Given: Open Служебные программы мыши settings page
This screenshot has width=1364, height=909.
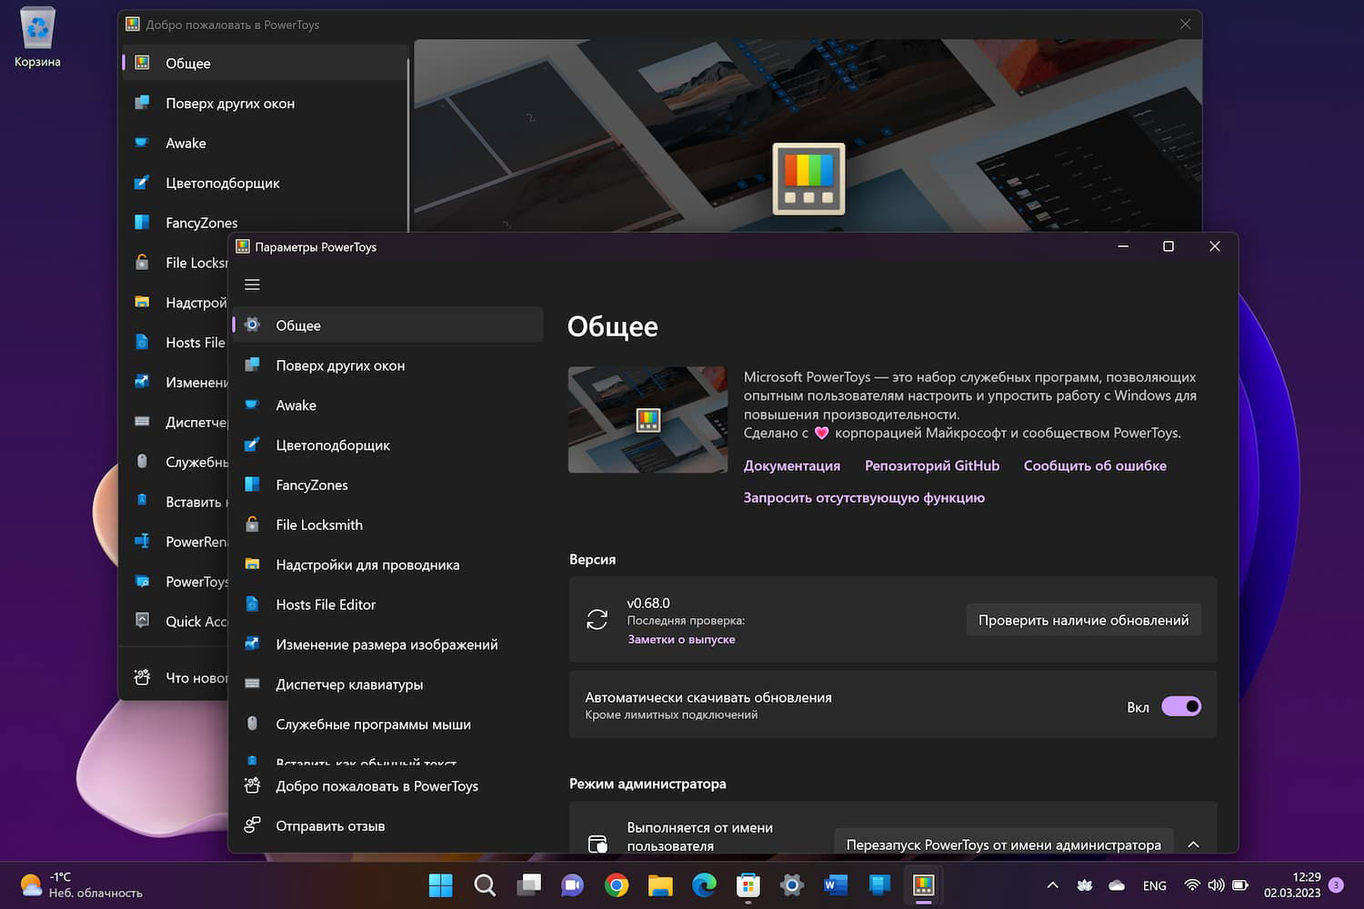Looking at the screenshot, I should (x=388, y=724).
